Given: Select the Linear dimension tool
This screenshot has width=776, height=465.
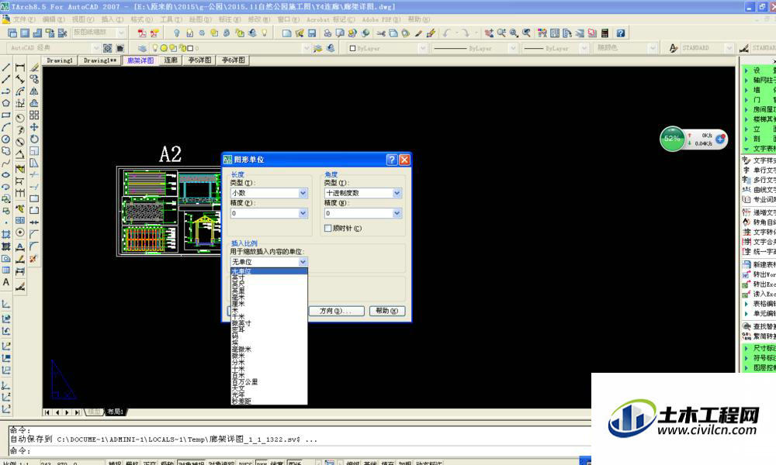Looking at the screenshot, I should (x=20, y=67).
